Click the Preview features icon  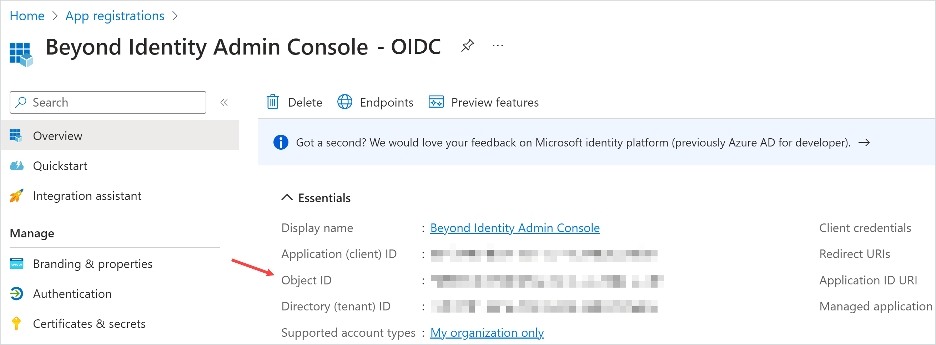click(x=436, y=102)
